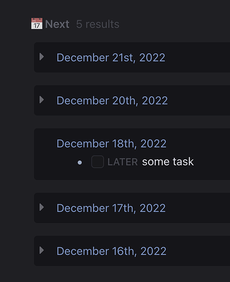
Task: Click the bullet of the some task block
Action: (80, 162)
